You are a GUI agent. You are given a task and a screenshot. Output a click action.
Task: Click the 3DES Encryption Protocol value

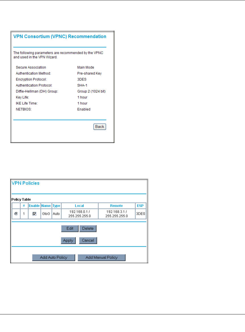pyautogui.click(x=82, y=79)
